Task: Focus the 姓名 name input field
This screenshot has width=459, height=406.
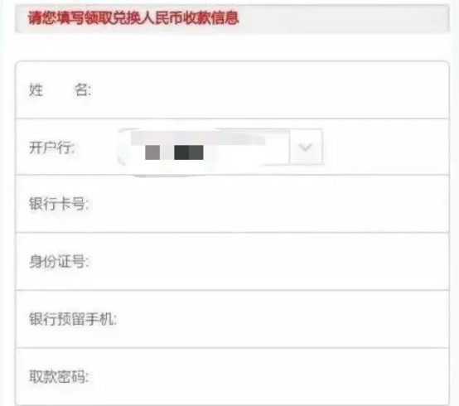Action: tap(268, 89)
